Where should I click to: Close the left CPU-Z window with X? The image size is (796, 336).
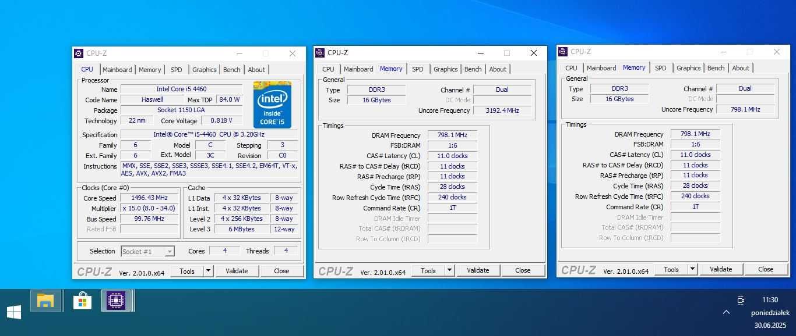point(292,53)
